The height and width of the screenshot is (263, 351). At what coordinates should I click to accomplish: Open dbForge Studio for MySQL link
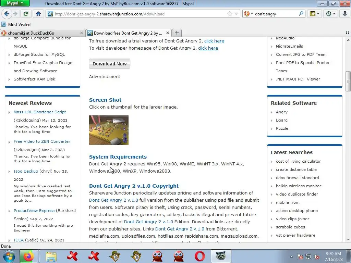[x=39, y=54]
